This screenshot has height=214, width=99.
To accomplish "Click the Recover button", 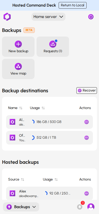I will (87, 91).
